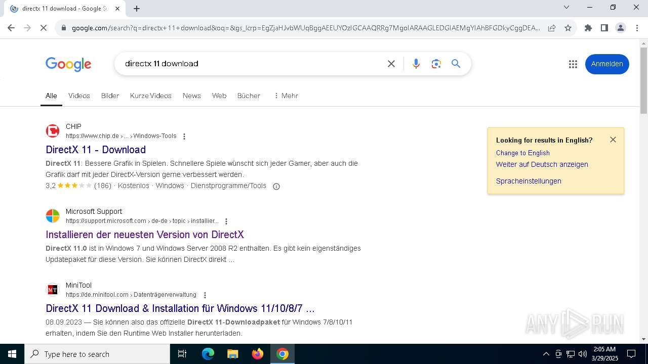Click in the directx 11 download search field
Viewport: 648px width, 364px height.
pos(253,64)
